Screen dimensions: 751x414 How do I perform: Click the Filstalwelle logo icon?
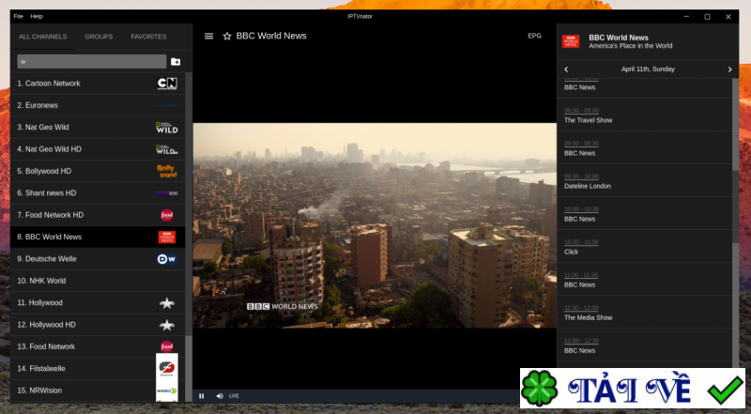coord(167,368)
